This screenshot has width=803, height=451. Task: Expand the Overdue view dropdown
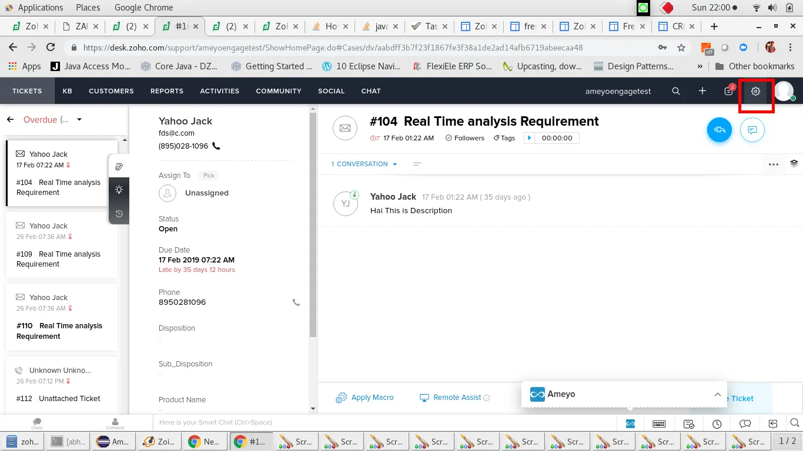[79, 120]
